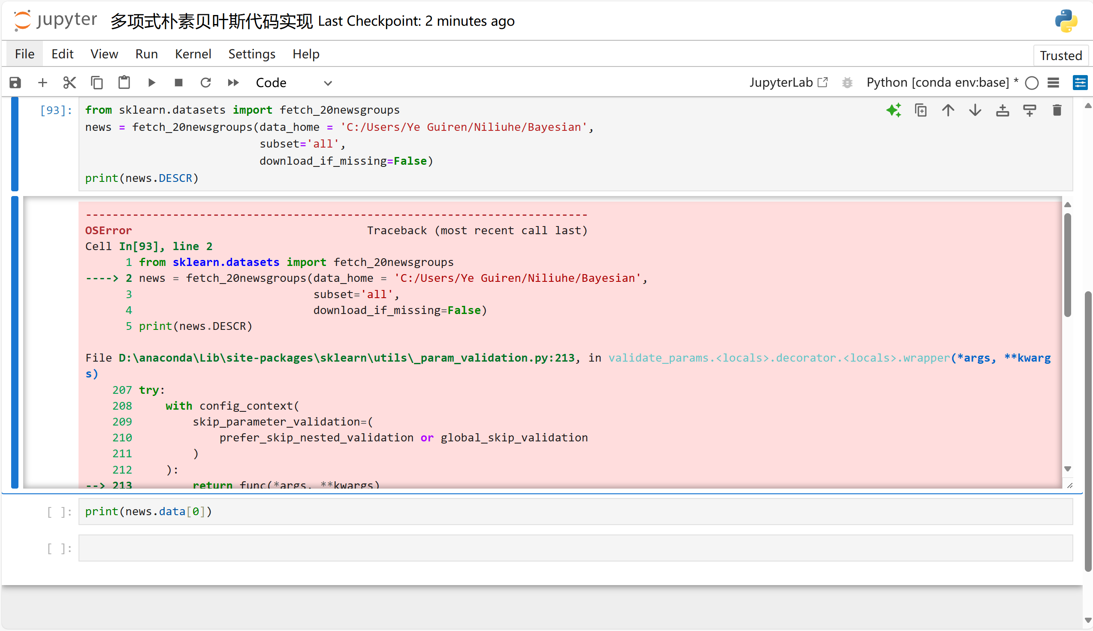Save the notebook with the floppy disk icon
This screenshot has height=631, width=1093.
point(15,82)
